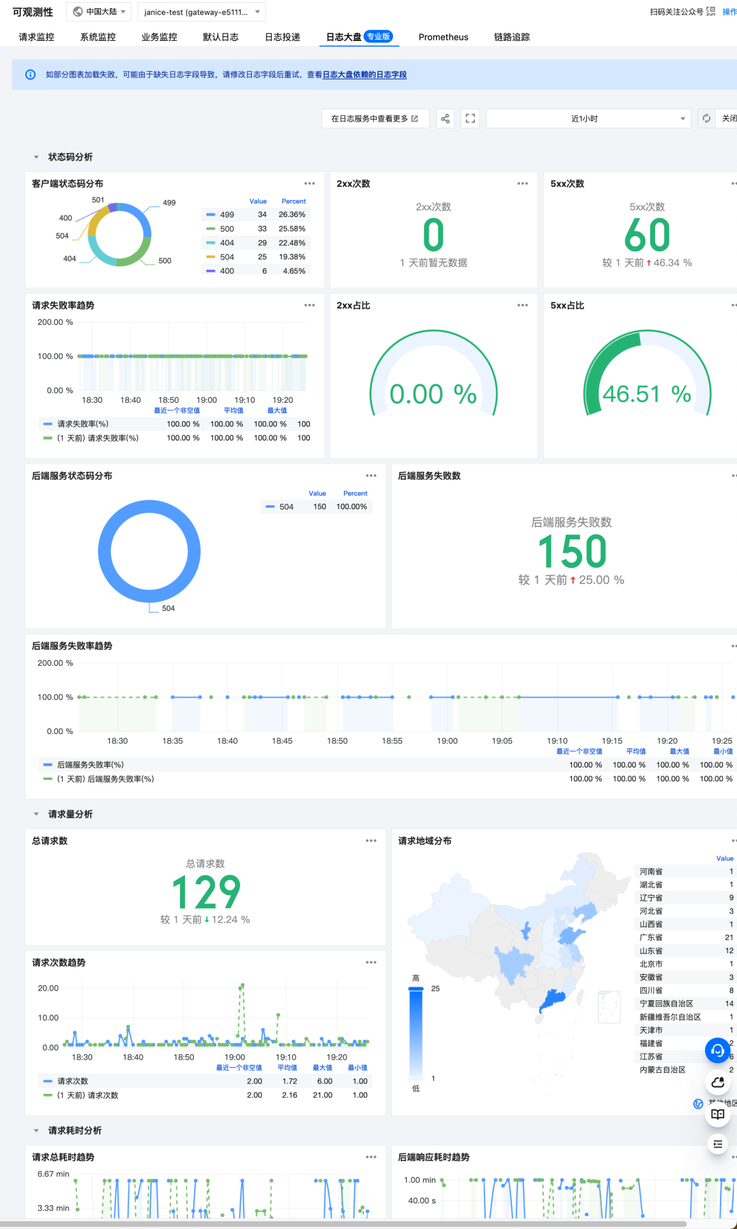
Task: Click the 最近一个非空值 header in 请求失败率趋势
Action: point(177,410)
